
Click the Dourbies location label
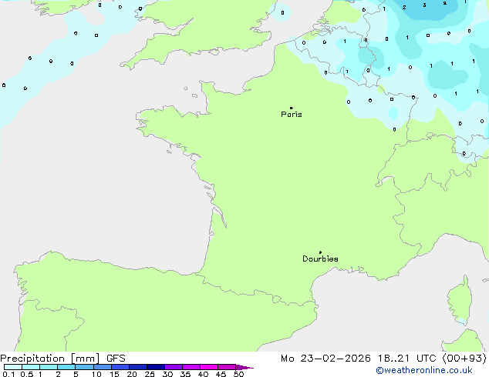click(320, 259)
